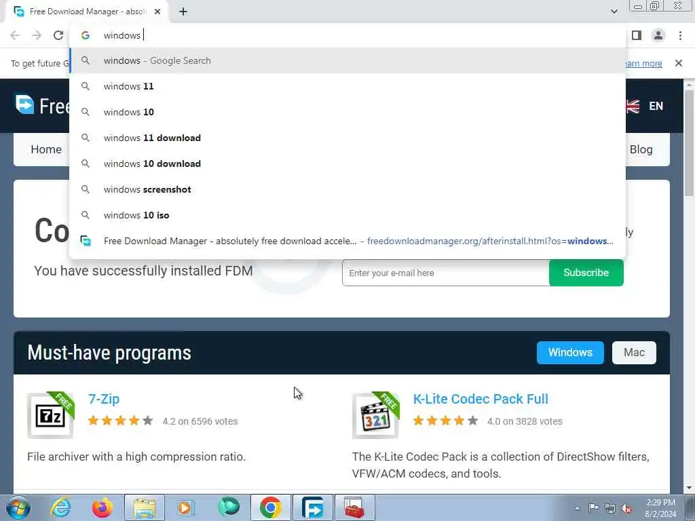Open the EN language selector

click(645, 106)
